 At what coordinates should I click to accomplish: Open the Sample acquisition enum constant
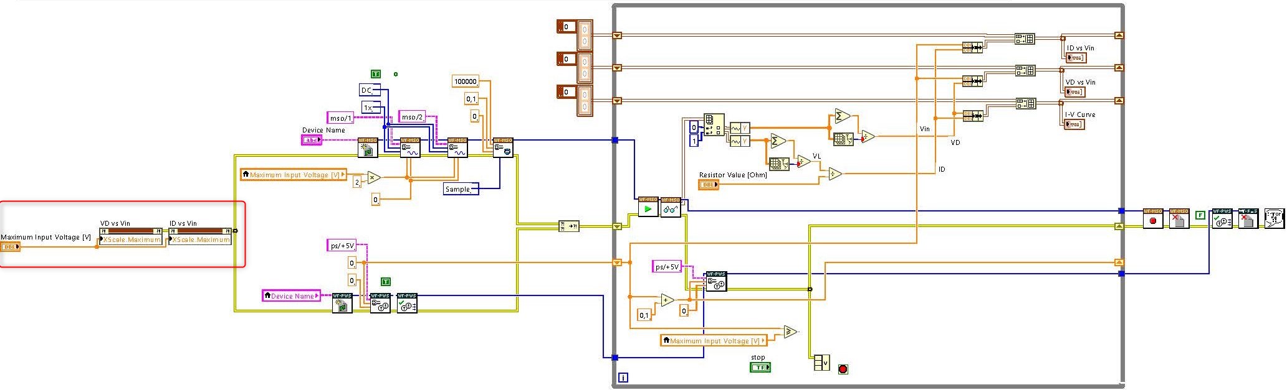(461, 189)
